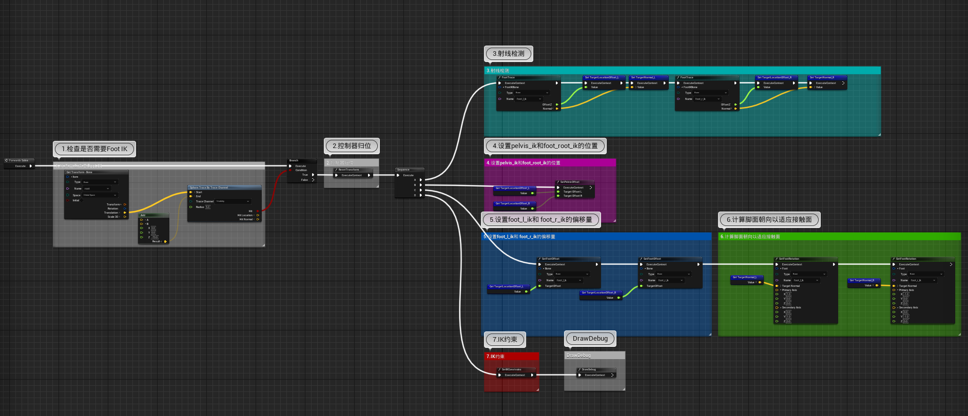Click Sphere Trace Hit output pin
This screenshot has width=968, height=416.
coord(258,211)
